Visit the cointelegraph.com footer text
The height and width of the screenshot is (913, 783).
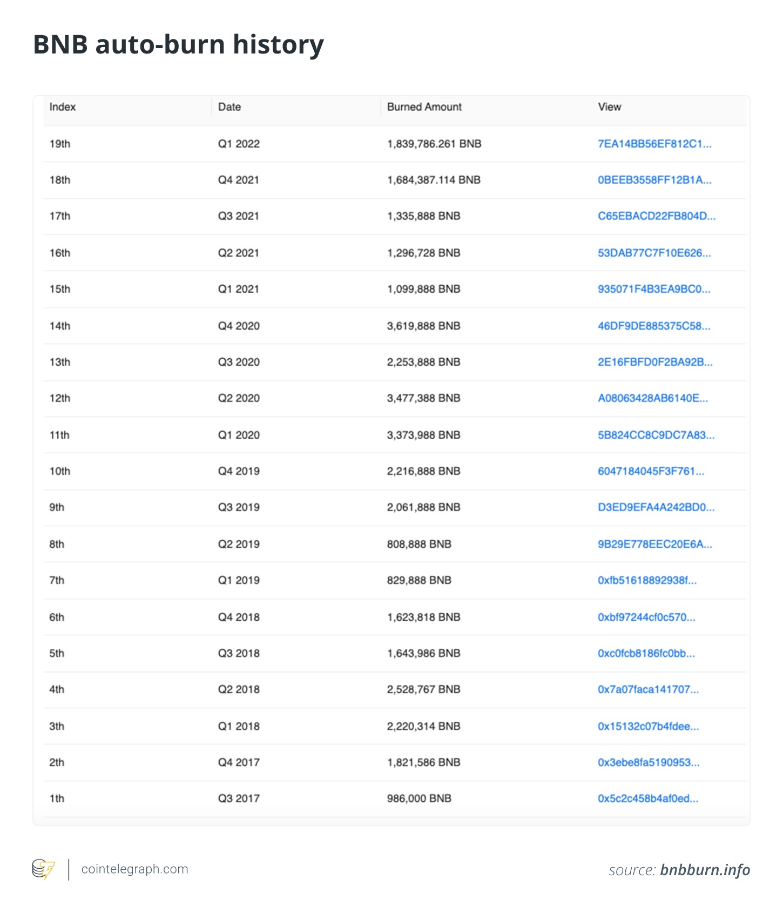tap(134, 869)
